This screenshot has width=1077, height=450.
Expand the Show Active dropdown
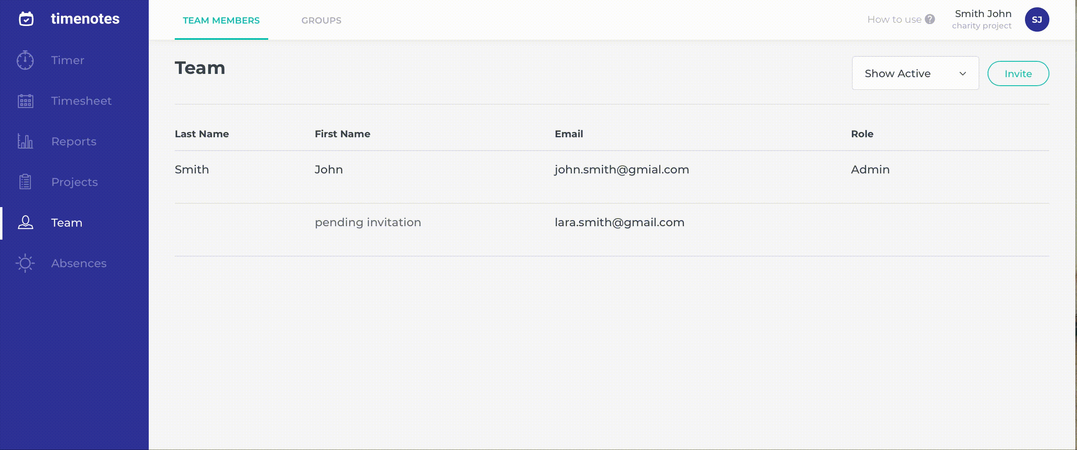click(x=915, y=74)
